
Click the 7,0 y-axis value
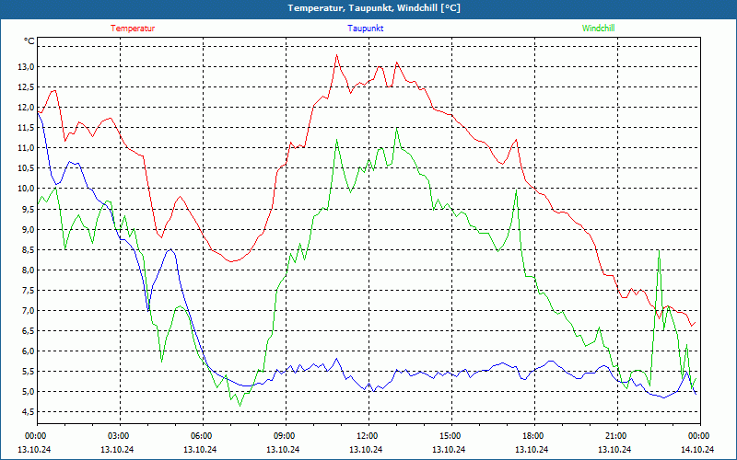28,310
